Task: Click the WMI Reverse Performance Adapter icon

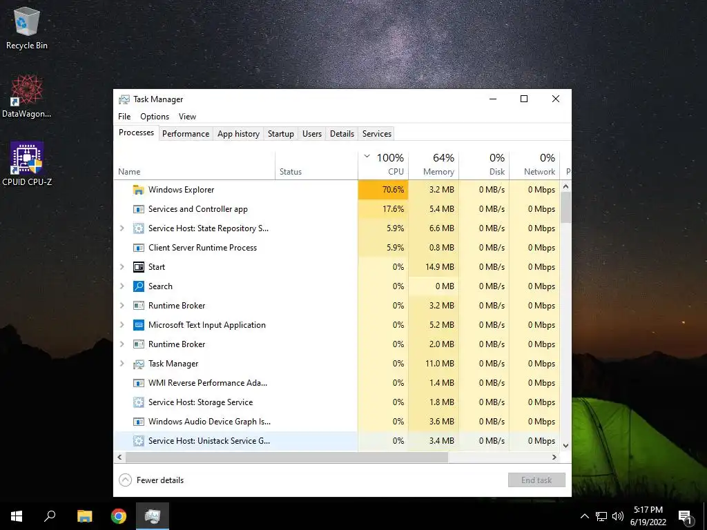Action: coord(138,383)
